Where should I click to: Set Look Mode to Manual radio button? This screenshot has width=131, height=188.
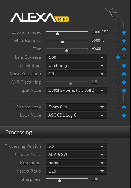[118, 115]
